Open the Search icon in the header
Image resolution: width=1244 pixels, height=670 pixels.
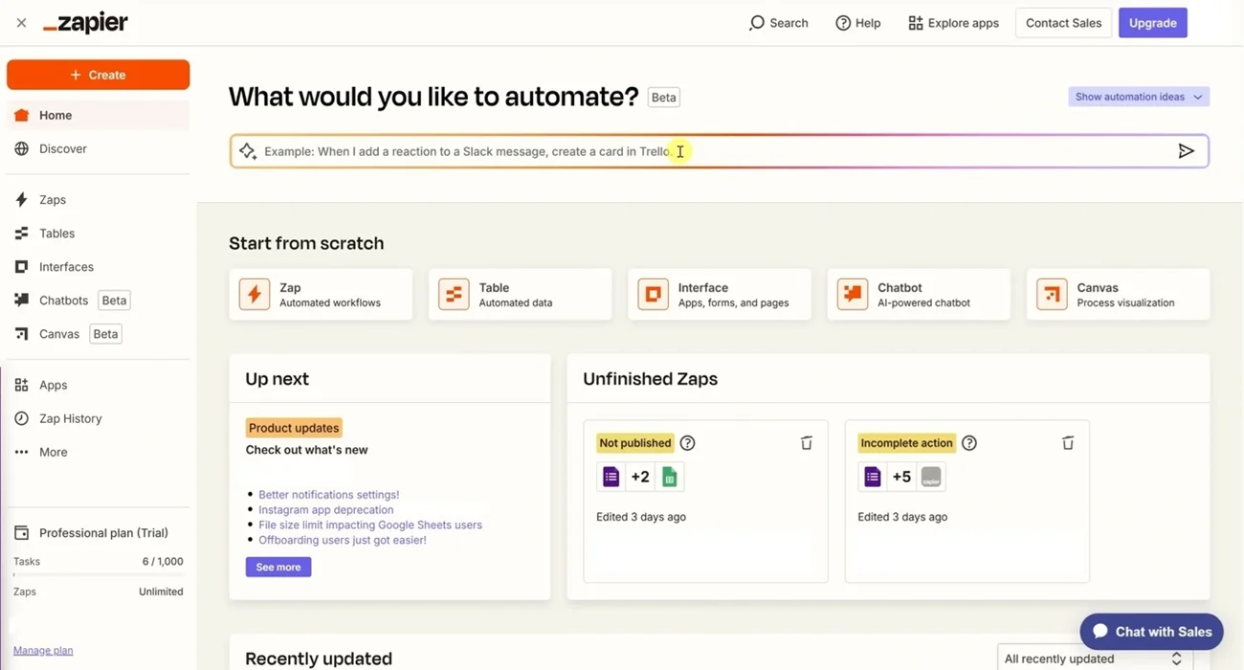(x=755, y=22)
